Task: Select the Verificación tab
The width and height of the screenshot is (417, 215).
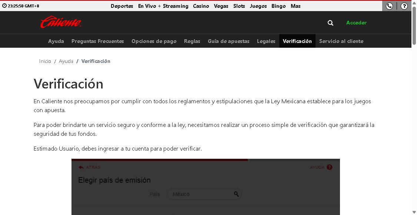Action: (x=297, y=41)
